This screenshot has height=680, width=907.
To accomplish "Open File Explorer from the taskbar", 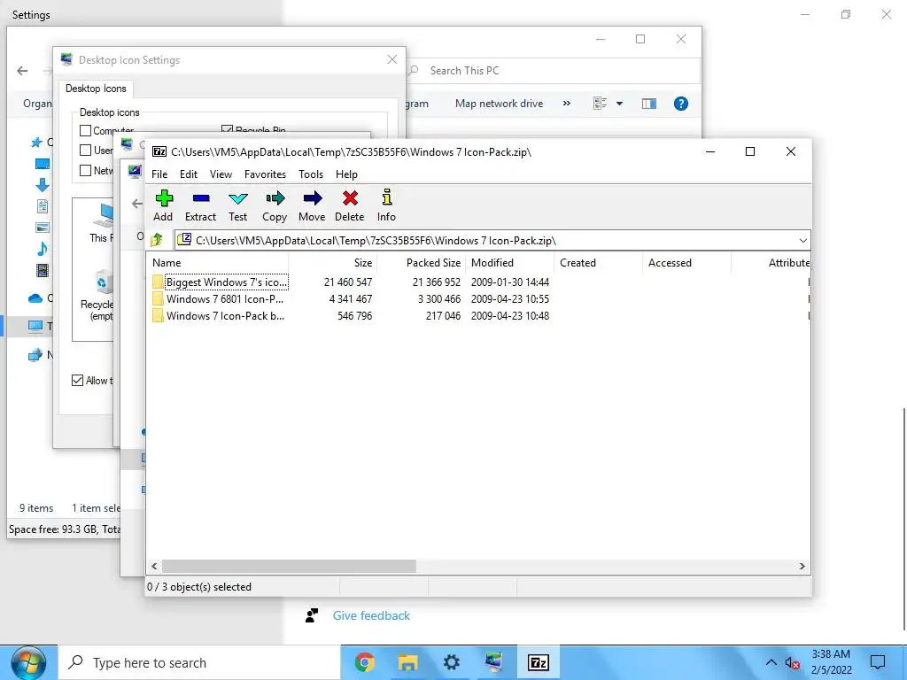I will [x=407, y=662].
